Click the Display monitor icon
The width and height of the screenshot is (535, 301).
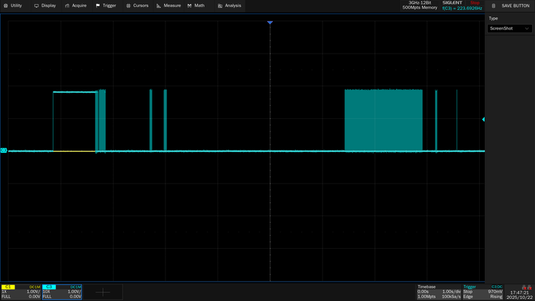(x=36, y=6)
